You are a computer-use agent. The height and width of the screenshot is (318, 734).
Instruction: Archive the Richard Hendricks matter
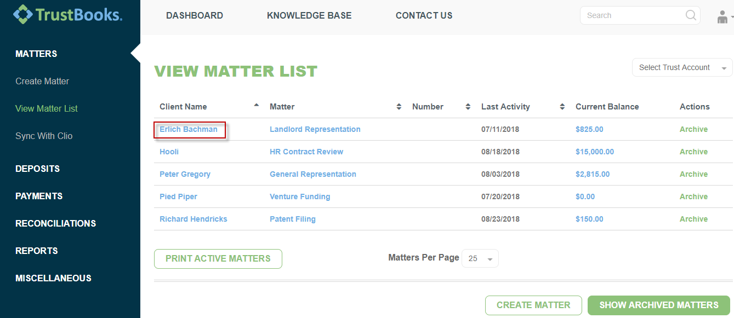(693, 219)
